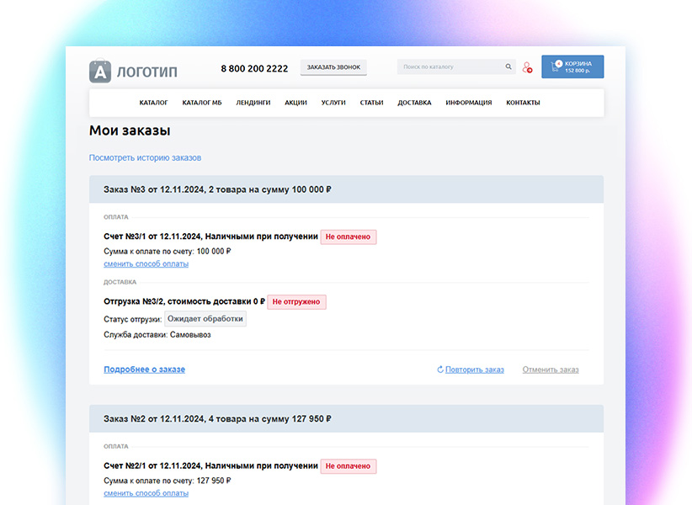Click Подробнее о заказе for order №3
Viewport: 692px width, 505px height.
[x=144, y=369]
